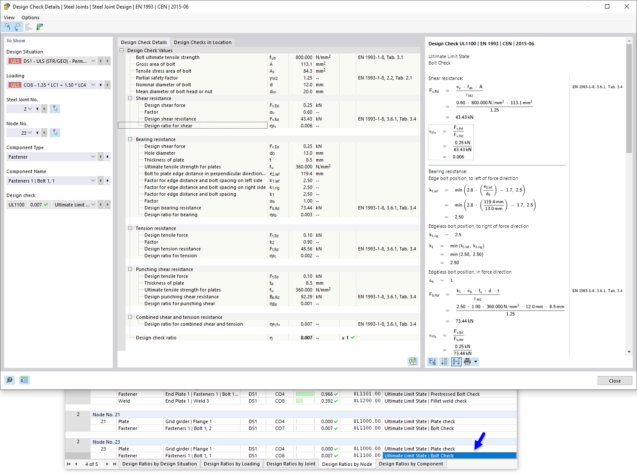
Task: Open the print options dropdown arrow
Action: pyautogui.click(x=476, y=362)
